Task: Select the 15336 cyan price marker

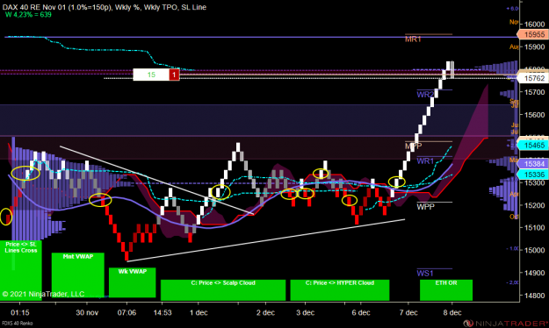Action: point(532,175)
